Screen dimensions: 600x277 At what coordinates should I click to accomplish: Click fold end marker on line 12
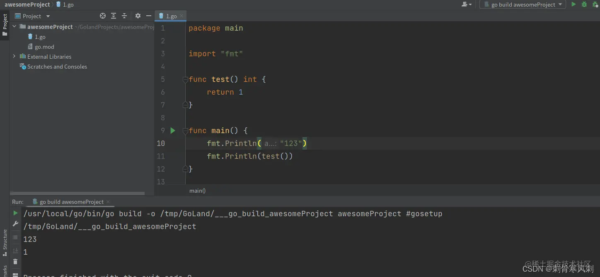pos(185,169)
